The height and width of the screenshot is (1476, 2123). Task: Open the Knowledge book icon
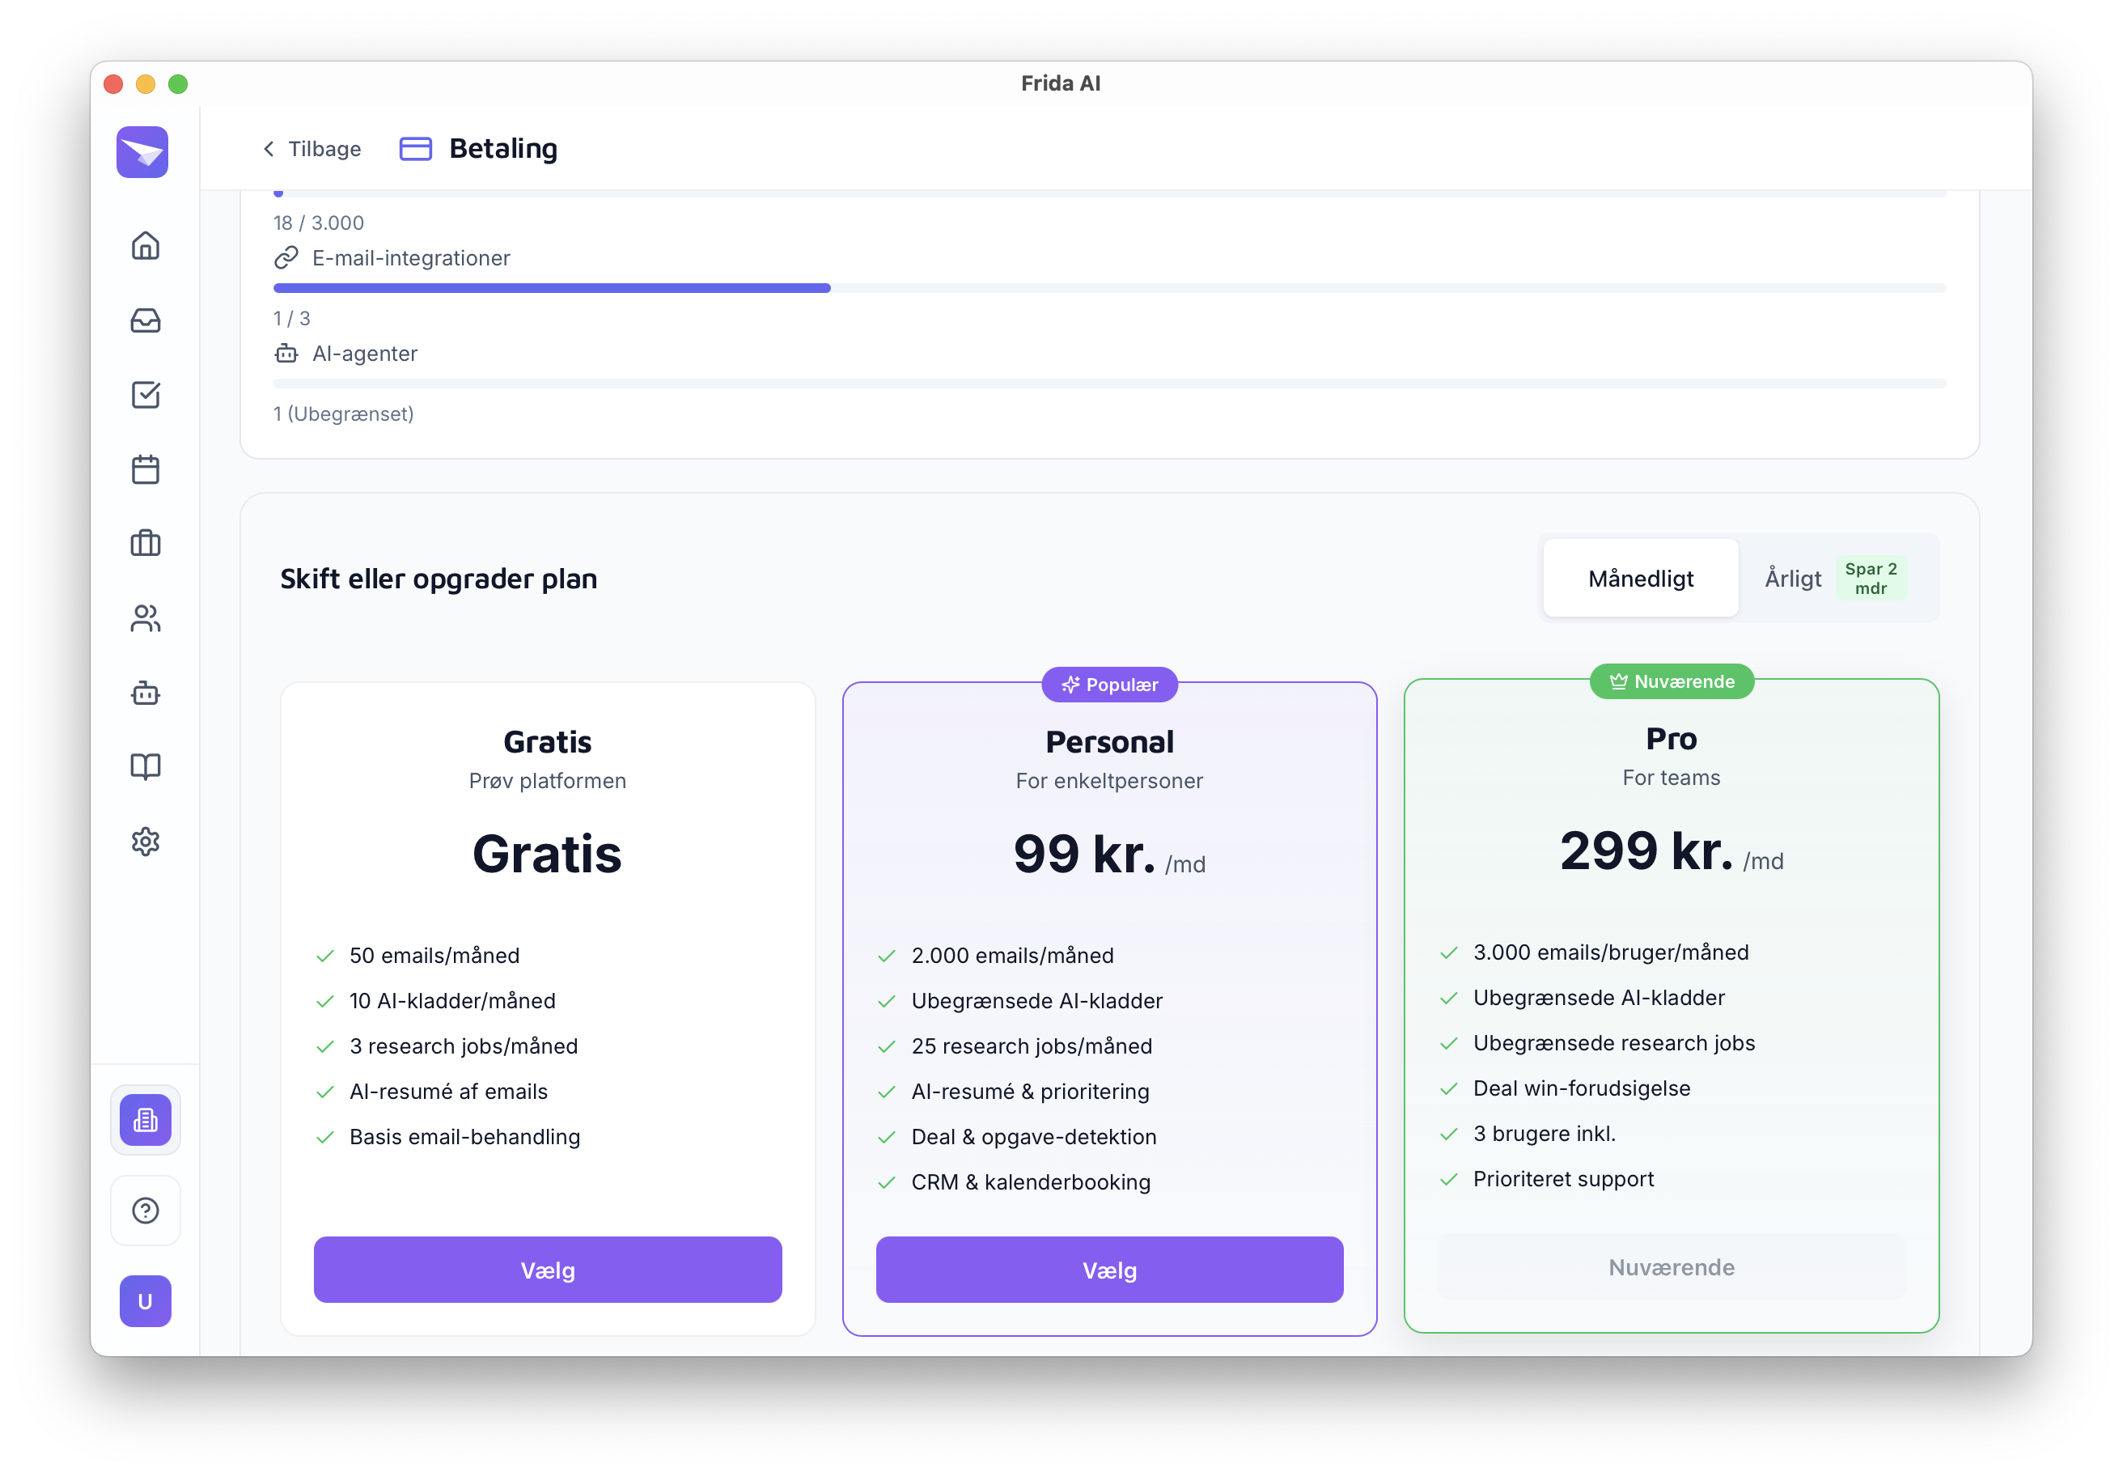(x=145, y=766)
